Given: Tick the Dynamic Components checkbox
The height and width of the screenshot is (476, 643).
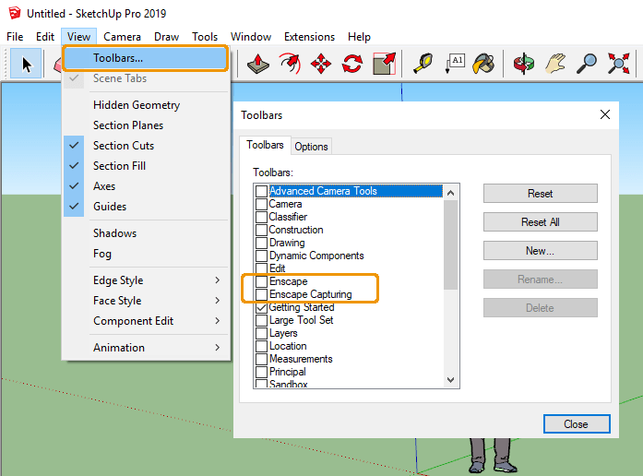Looking at the screenshot, I should (261, 256).
